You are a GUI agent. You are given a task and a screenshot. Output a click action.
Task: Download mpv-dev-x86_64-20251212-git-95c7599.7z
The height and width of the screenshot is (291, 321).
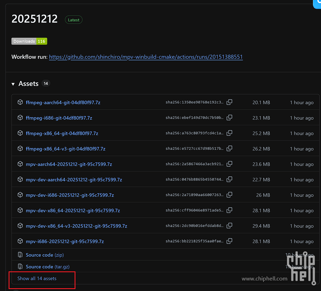pyautogui.click(x=73, y=210)
